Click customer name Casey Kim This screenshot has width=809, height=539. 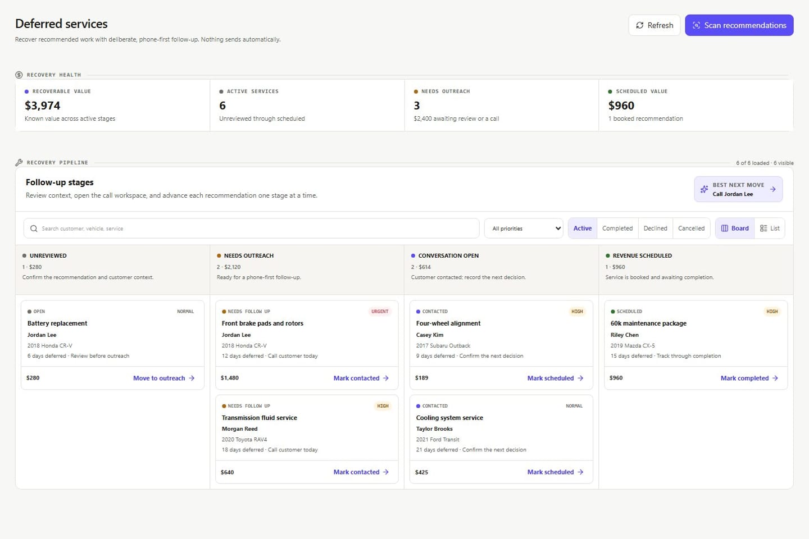430,335
